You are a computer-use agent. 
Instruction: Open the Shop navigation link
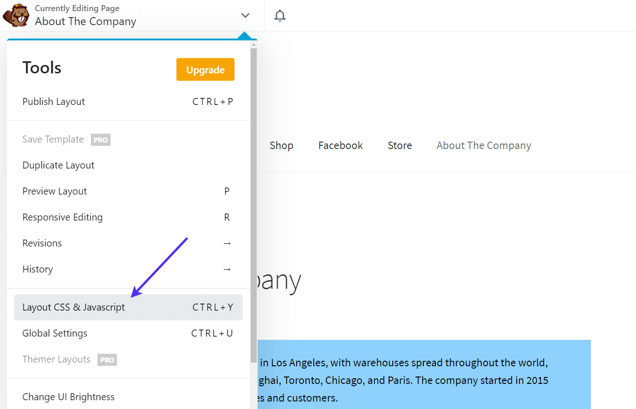coord(281,146)
